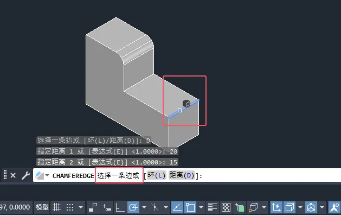Click history line 指定距离 1 value 20
This screenshot has height=216, width=341.
point(107,151)
